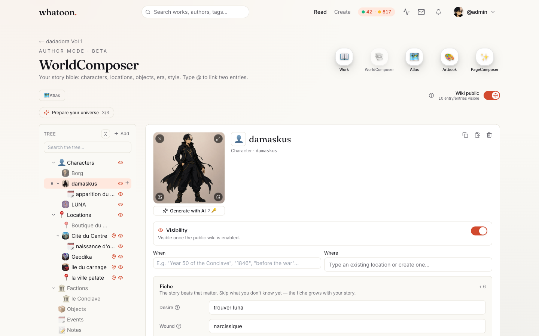Click the Where location input field
Viewport: 539px width, 336px height.
pos(408,265)
